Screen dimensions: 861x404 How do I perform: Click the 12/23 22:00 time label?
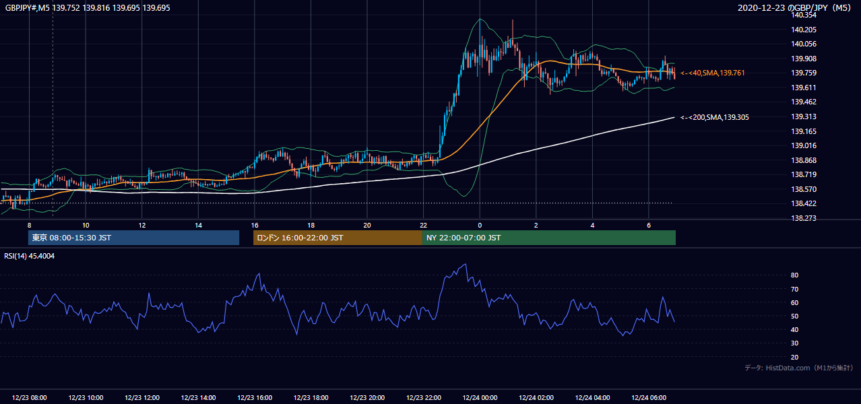423,398
